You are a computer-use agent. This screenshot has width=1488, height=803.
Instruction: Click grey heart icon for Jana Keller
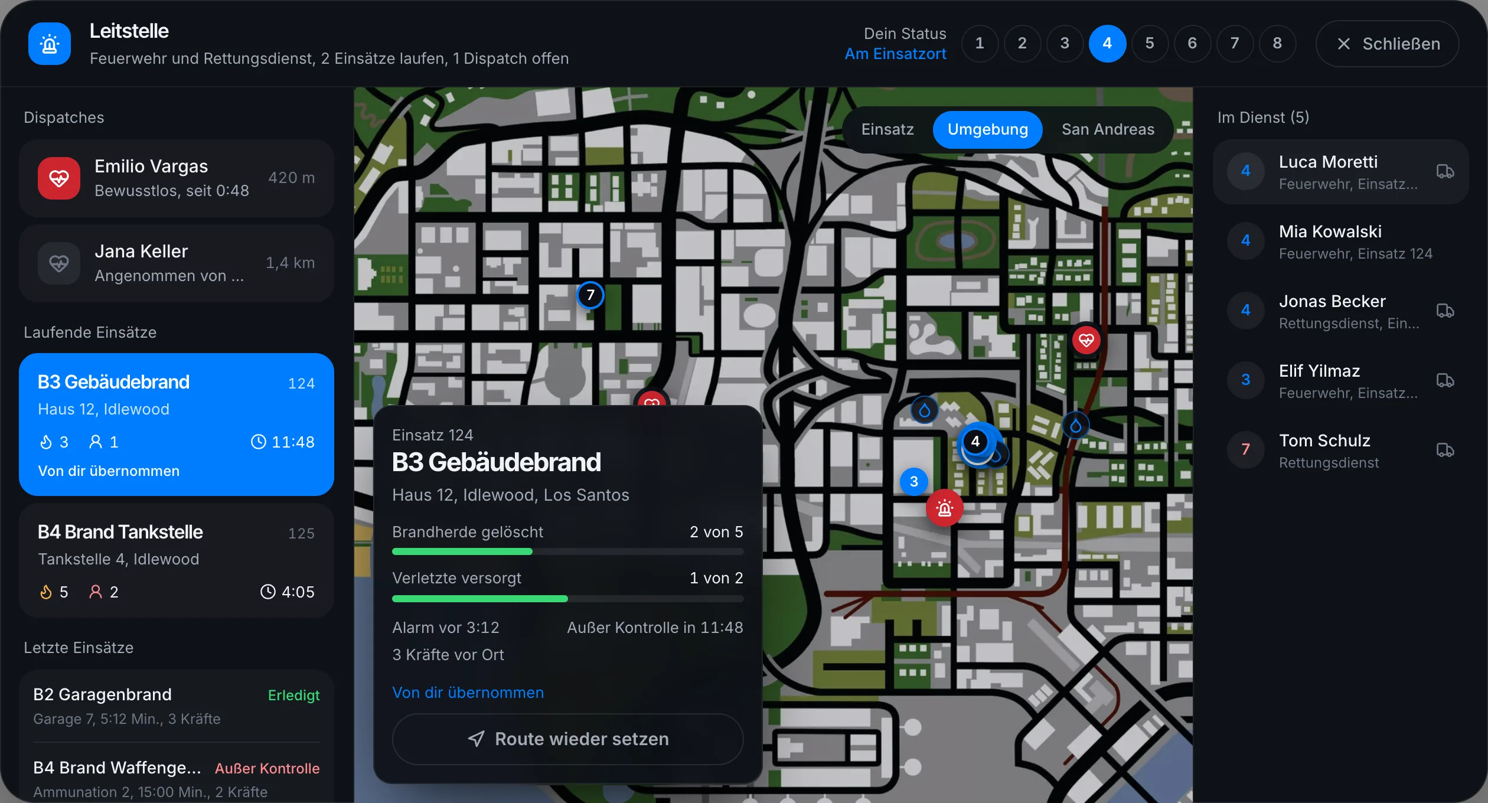point(59,263)
